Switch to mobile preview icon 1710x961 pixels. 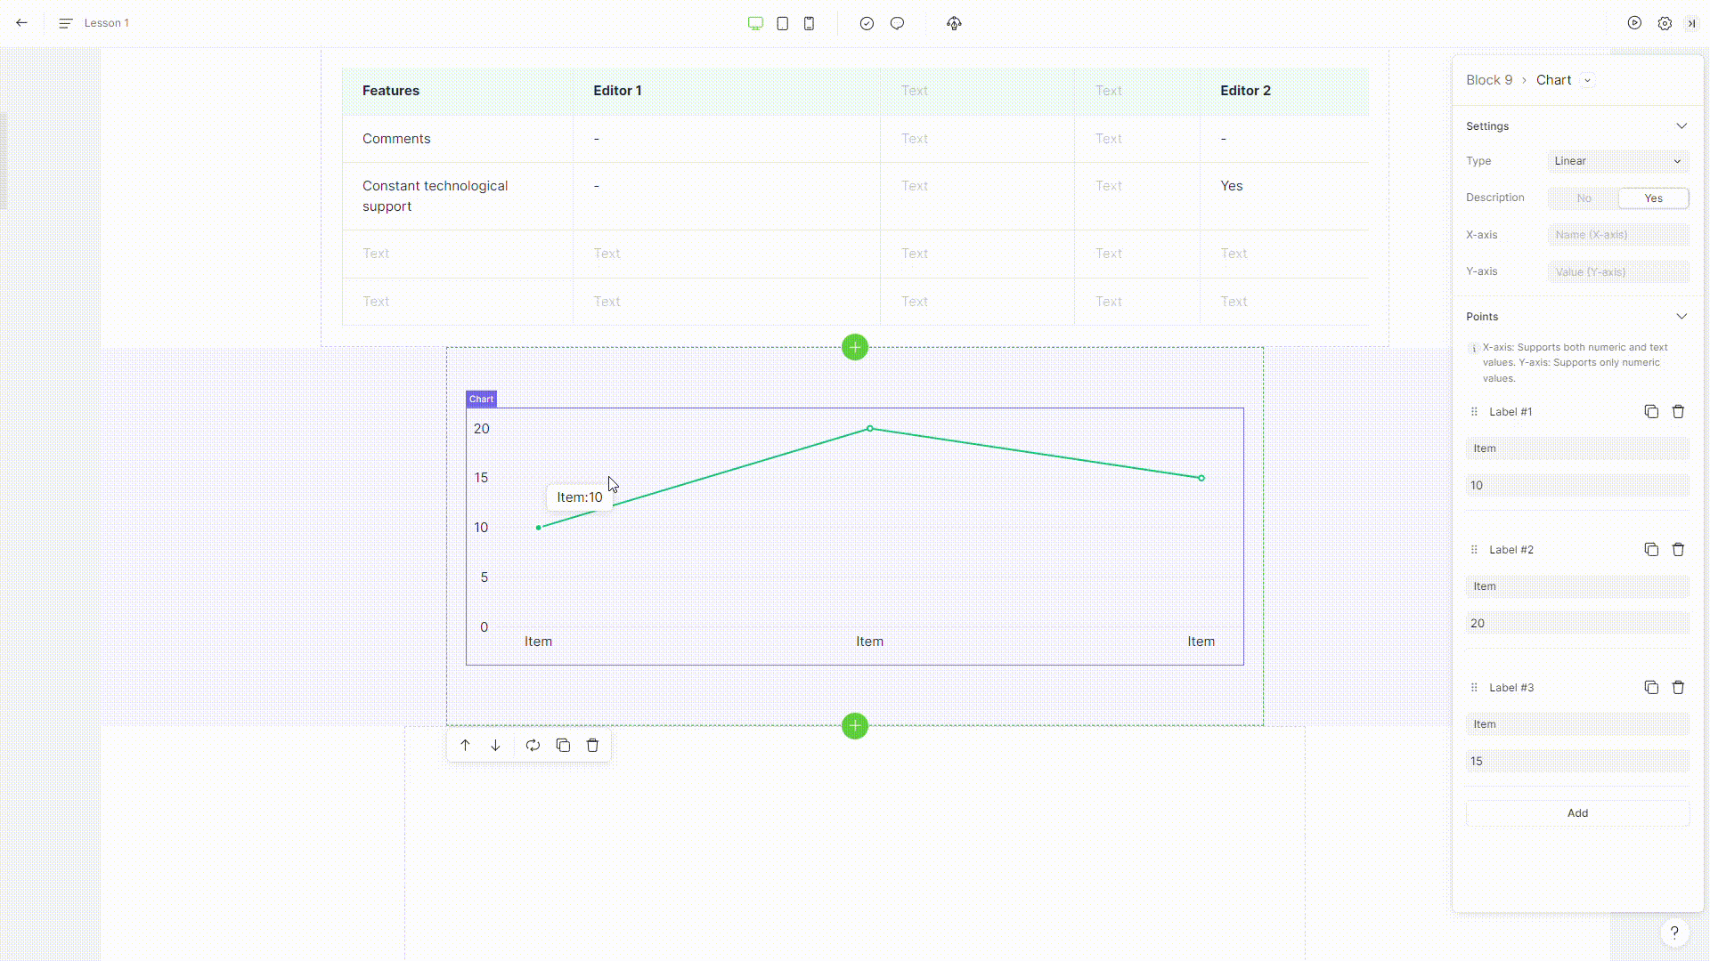point(809,23)
